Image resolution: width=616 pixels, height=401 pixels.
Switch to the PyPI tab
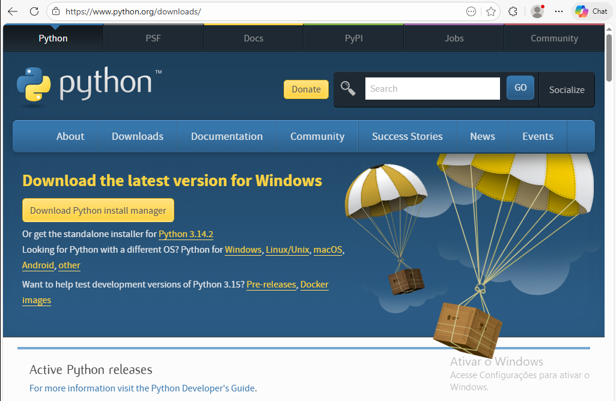pos(353,38)
